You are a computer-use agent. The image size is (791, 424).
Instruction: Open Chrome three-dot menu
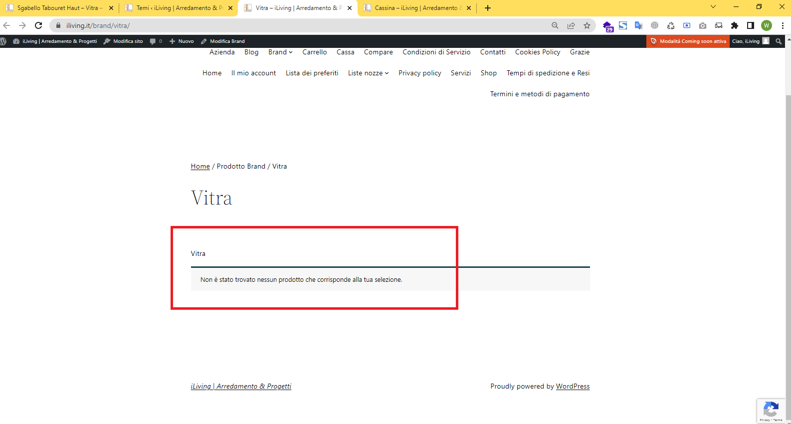click(783, 25)
